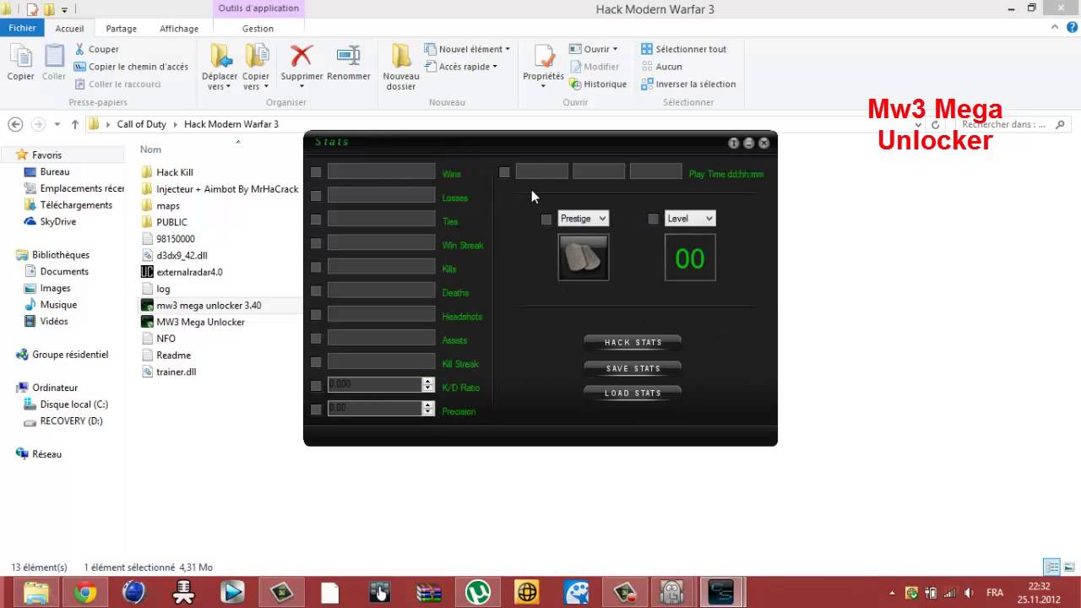Click the Renommer icon
The height and width of the screenshot is (608, 1081).
click(x=349, y=56)
